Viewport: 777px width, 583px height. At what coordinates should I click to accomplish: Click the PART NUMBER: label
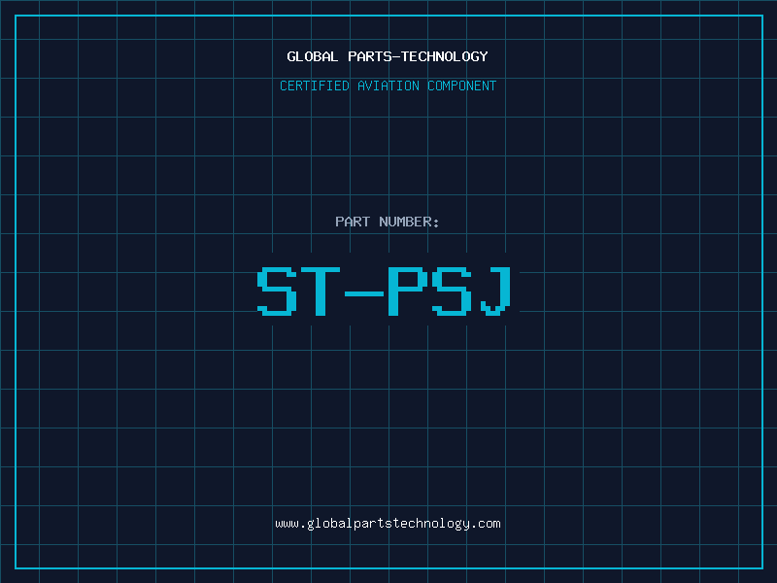388,222
